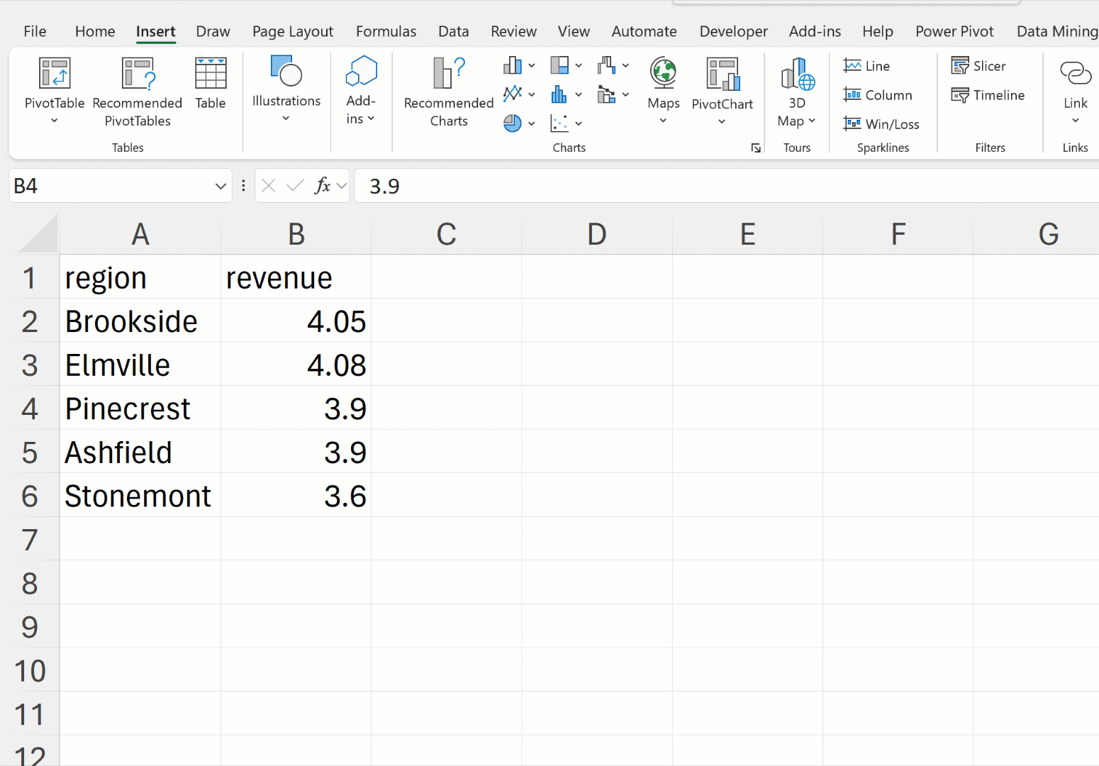Click the hierarchy treemap chart icon

pyautogui.click(x=559, y=66)
